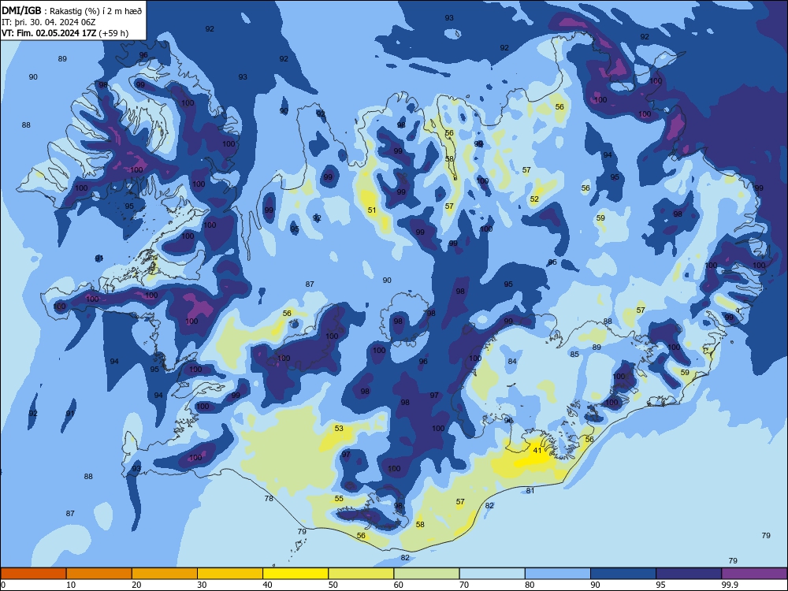Click the humidity value 53 on the map
The height and width of the screenshot is (591, 788).
coord(339,428)
